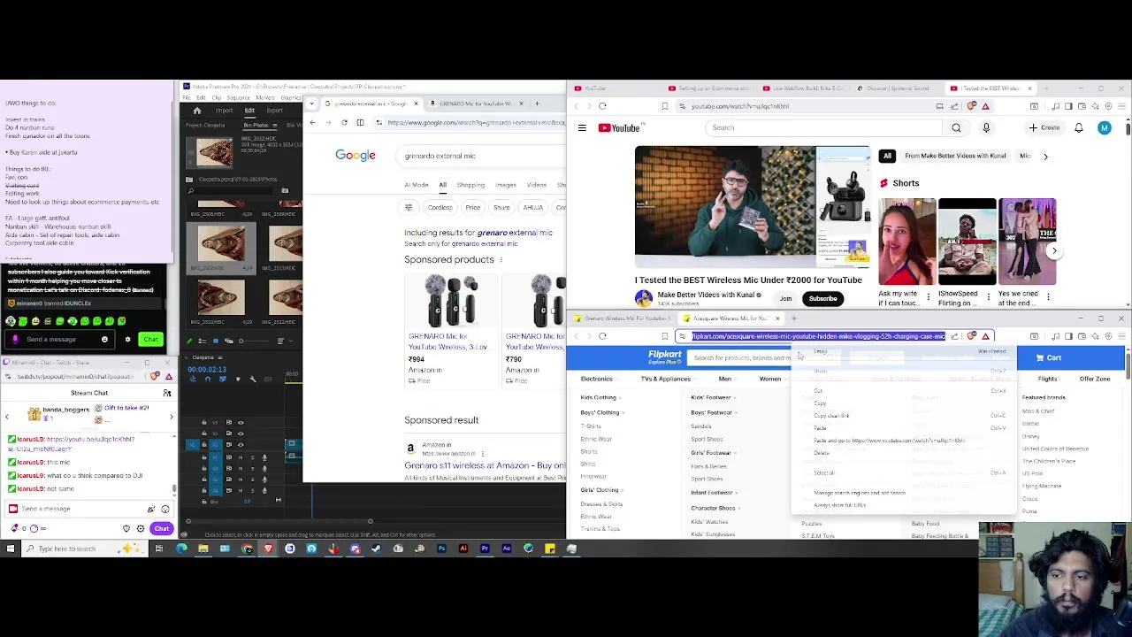
Task: Open Premiere timeline wrench settings
Action: click(x=253, y=379)
